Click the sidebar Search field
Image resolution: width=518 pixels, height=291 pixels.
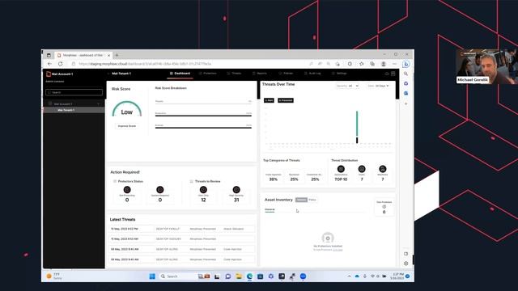pos(74,92)
